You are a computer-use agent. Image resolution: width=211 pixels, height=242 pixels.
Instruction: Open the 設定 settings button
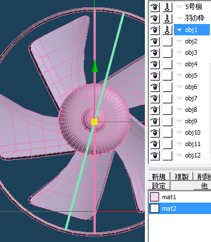pos(159,185)
